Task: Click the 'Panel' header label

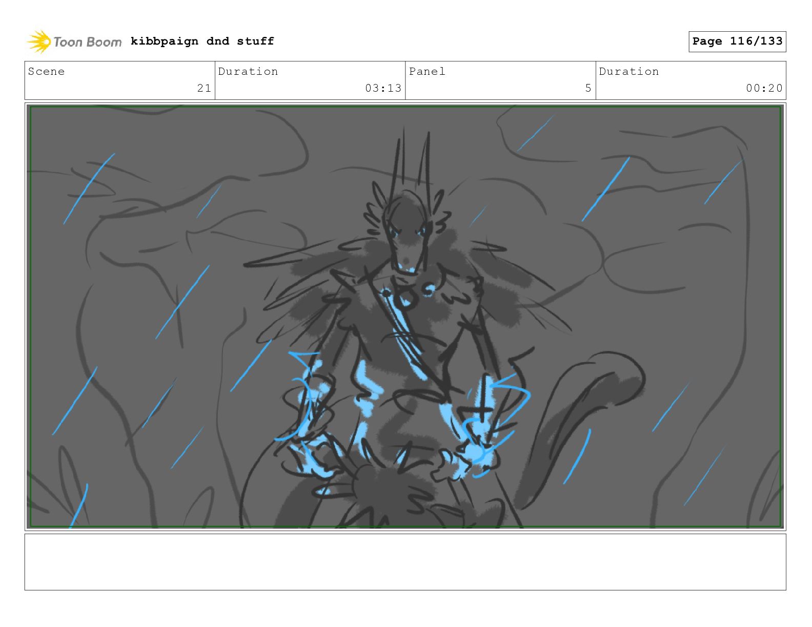Action: tap(427, 71)
